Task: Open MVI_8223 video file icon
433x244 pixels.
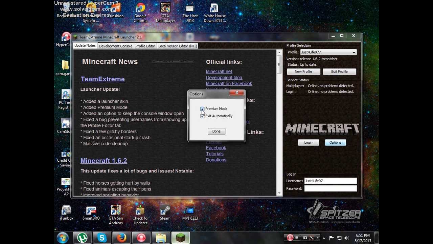Action: 190,213
